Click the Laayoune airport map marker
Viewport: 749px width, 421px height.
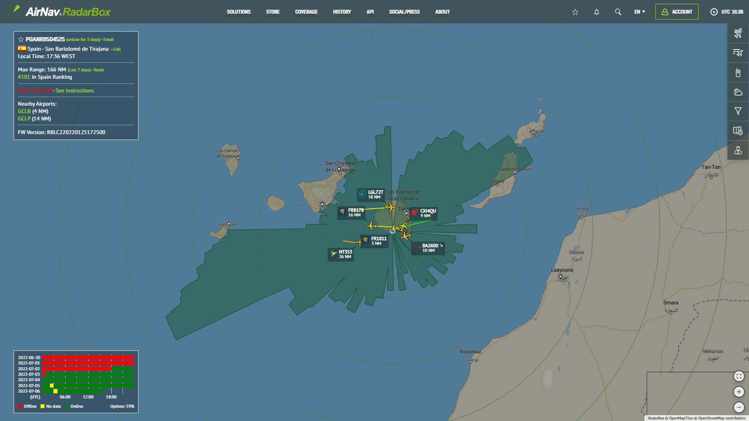[x=561, y=277]
